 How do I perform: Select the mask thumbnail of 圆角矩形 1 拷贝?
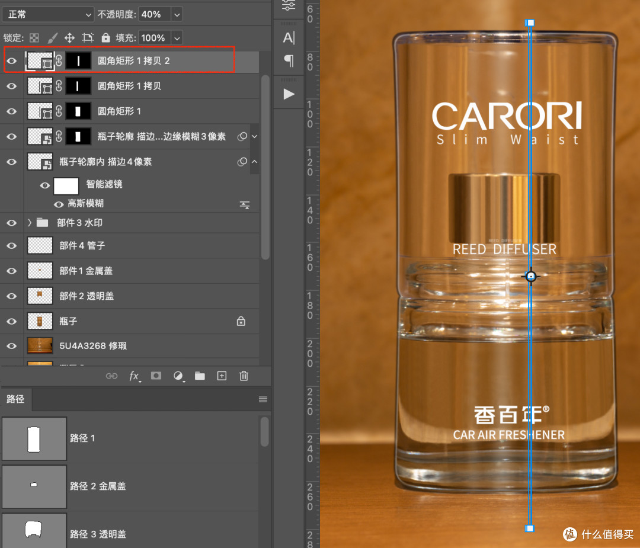click(x=78, y=86)
